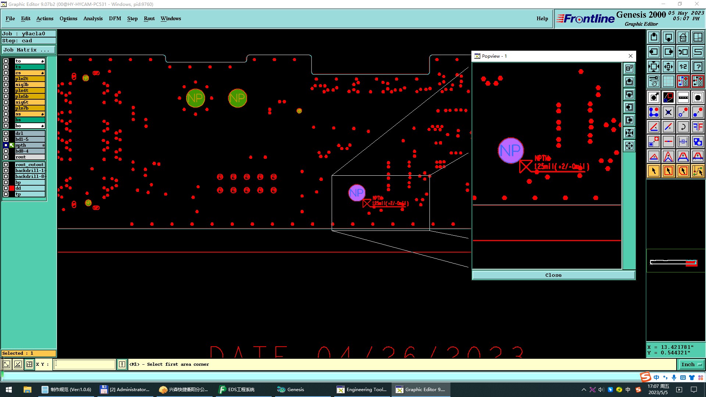Select the measurement ruler tool
Viewport: 706px width, 397px height.
click(683, 97)
